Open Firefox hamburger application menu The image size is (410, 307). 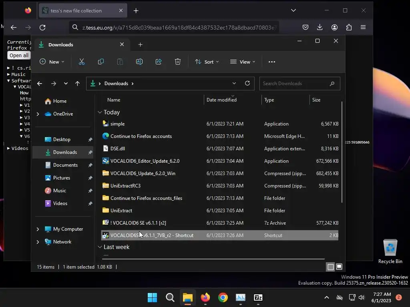(x=363, y=27)
